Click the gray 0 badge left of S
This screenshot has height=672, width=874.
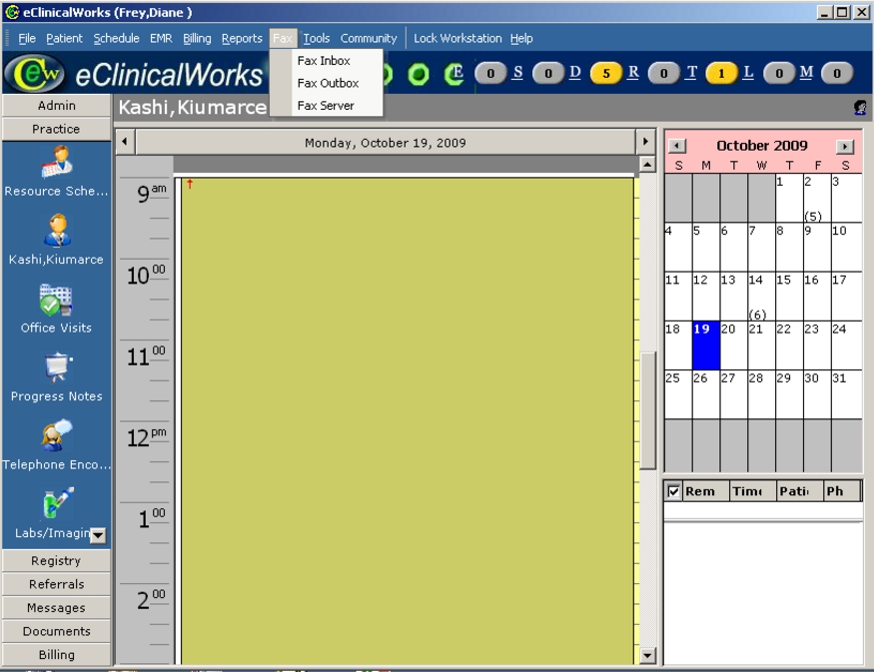(x=490, y=73)
